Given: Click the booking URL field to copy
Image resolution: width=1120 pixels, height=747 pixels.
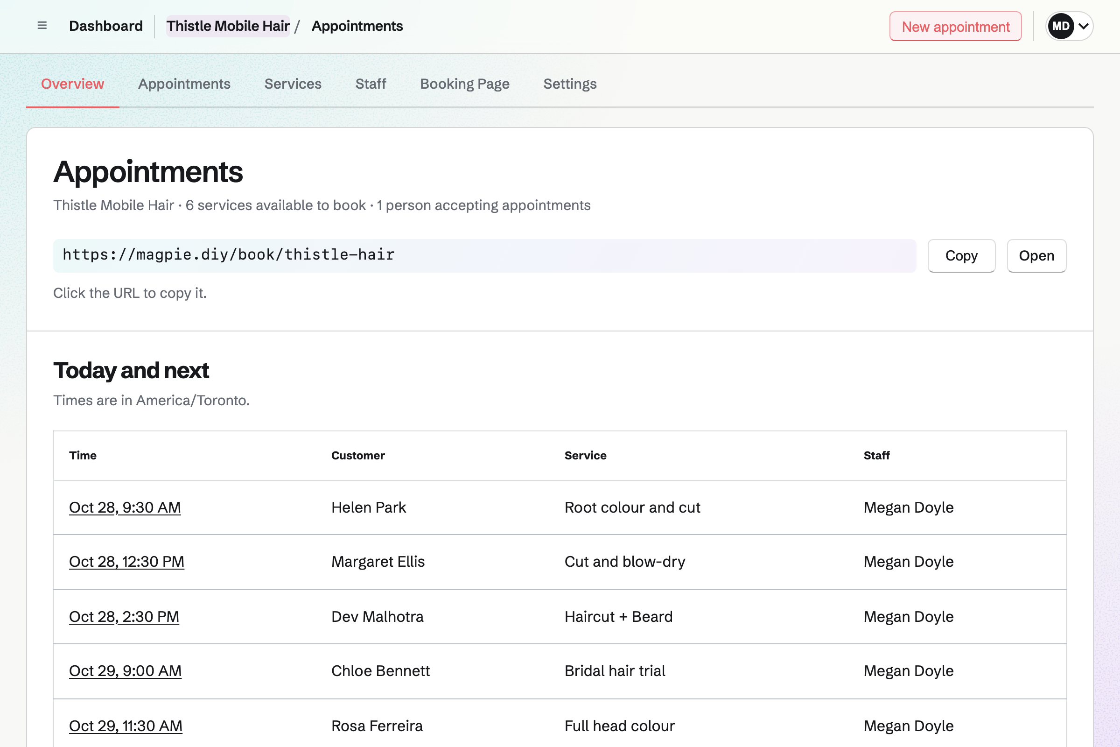Looking at the screenshot, I should click(484, 255).
